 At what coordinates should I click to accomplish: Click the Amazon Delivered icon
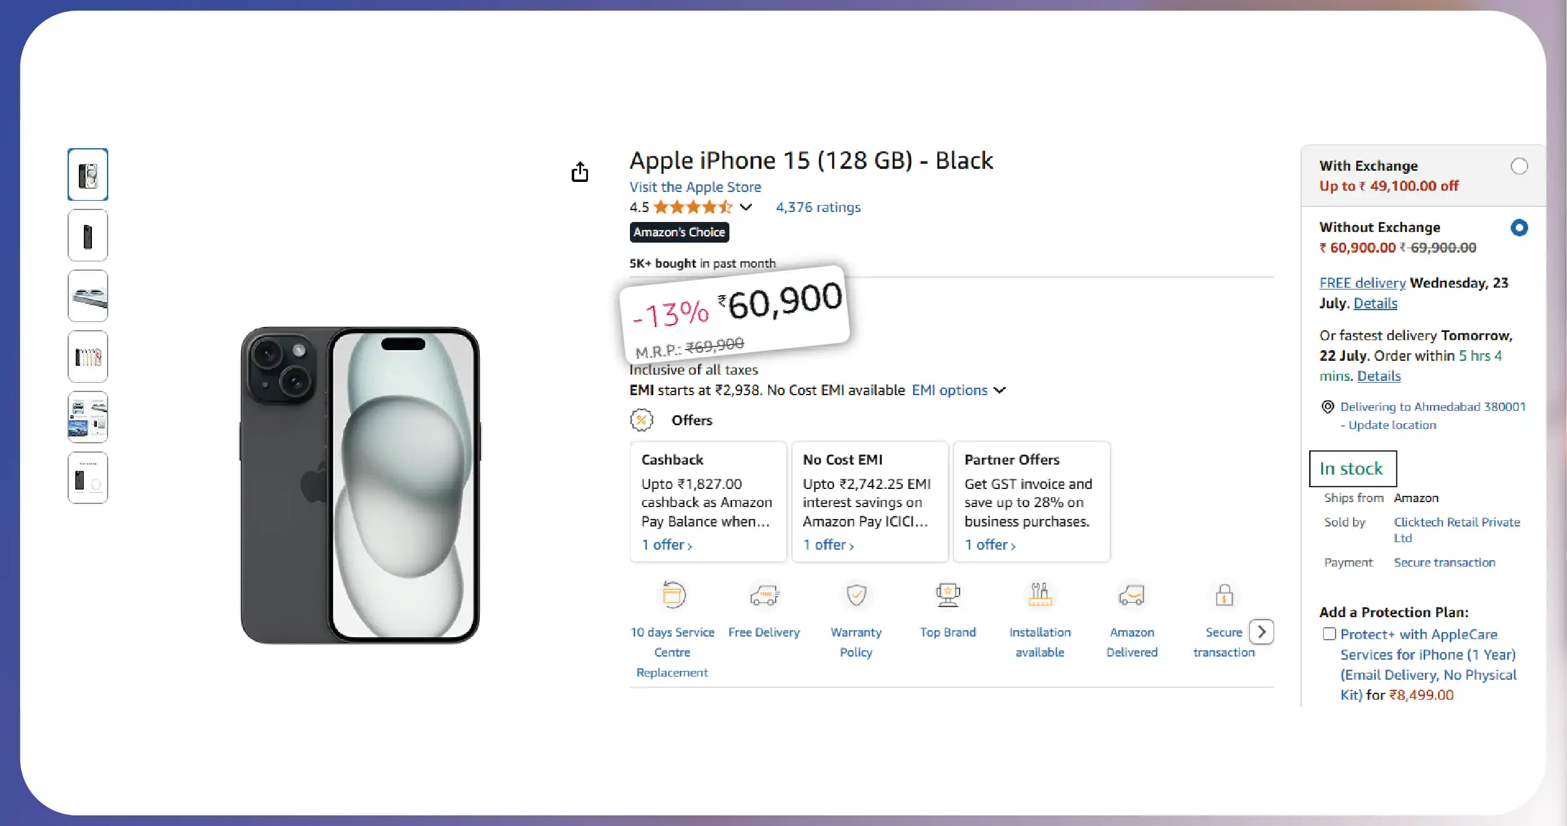click(1132, 595)
